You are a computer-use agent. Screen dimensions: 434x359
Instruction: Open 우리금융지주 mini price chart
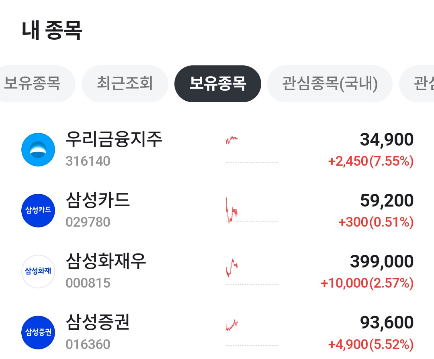click(x=252, y=149)
